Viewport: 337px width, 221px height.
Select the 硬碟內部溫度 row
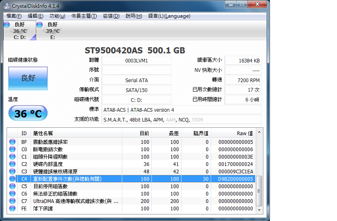coord(132,164)
